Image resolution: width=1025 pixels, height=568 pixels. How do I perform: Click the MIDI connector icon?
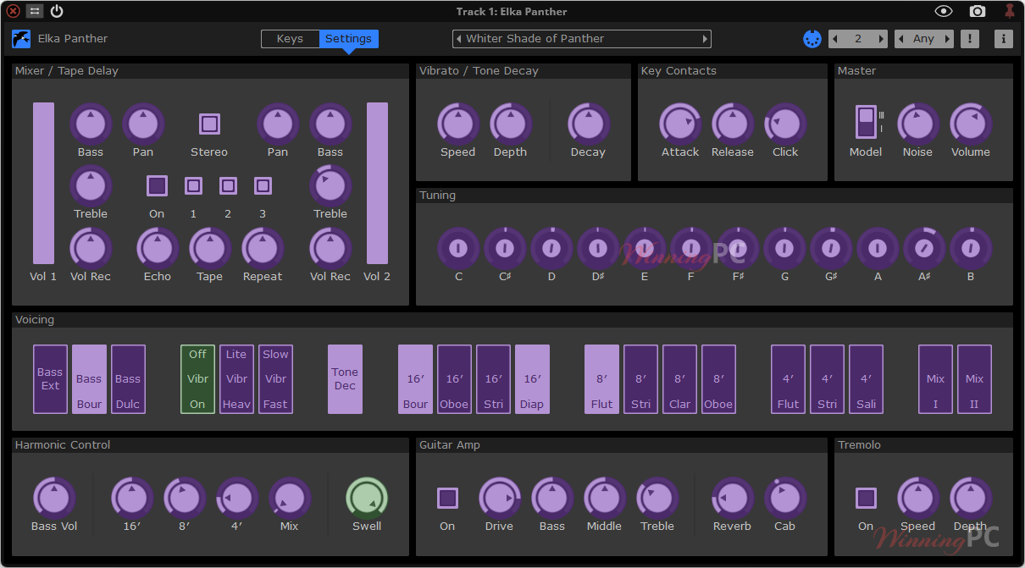coord(812,39)
